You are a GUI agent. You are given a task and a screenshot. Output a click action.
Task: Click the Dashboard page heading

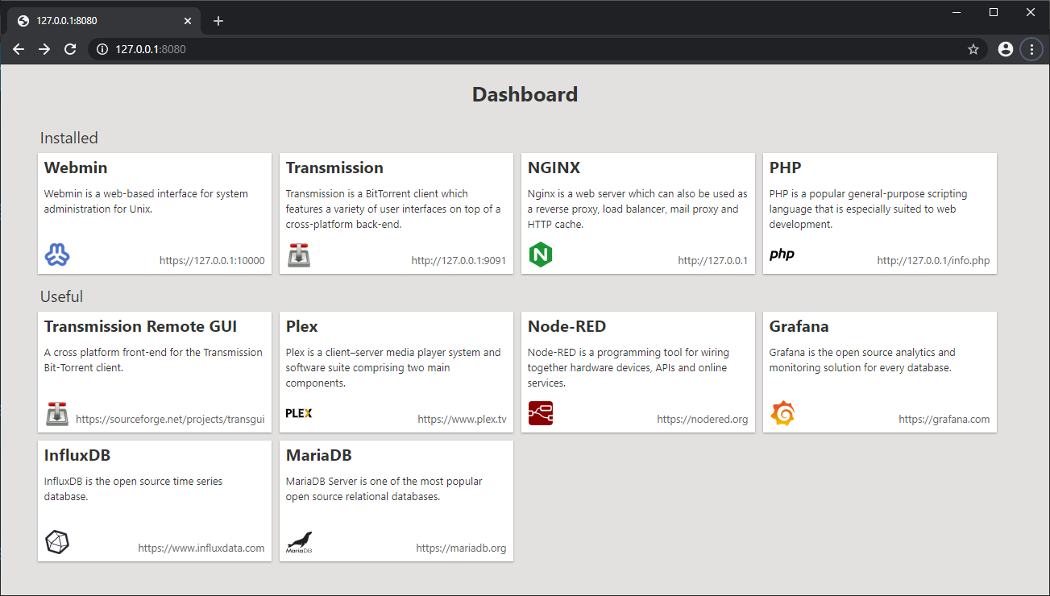point(525,94)
